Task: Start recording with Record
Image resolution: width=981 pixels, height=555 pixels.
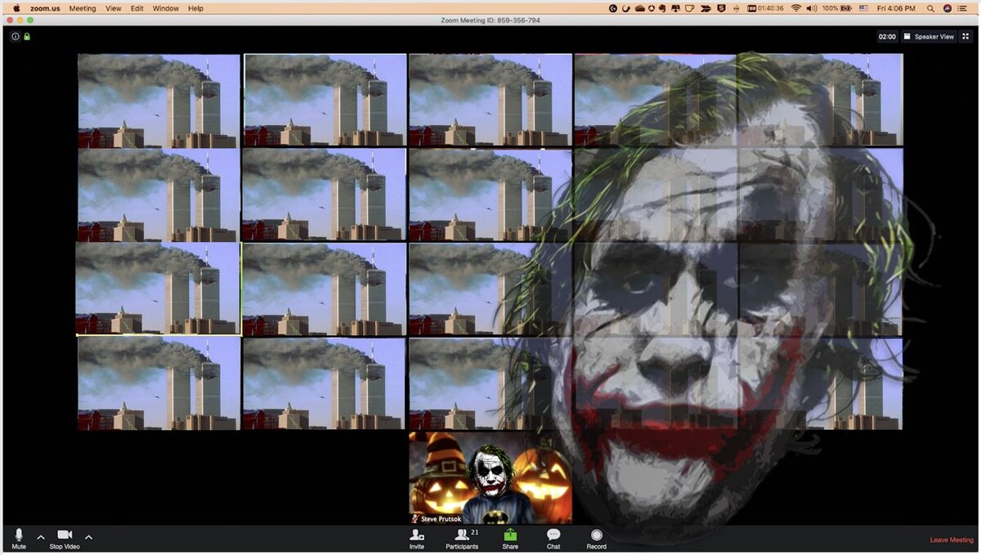Action: [597, 539]
